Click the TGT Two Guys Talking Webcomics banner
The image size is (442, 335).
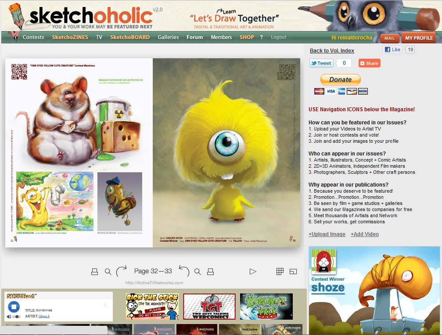tap(209, 306)
